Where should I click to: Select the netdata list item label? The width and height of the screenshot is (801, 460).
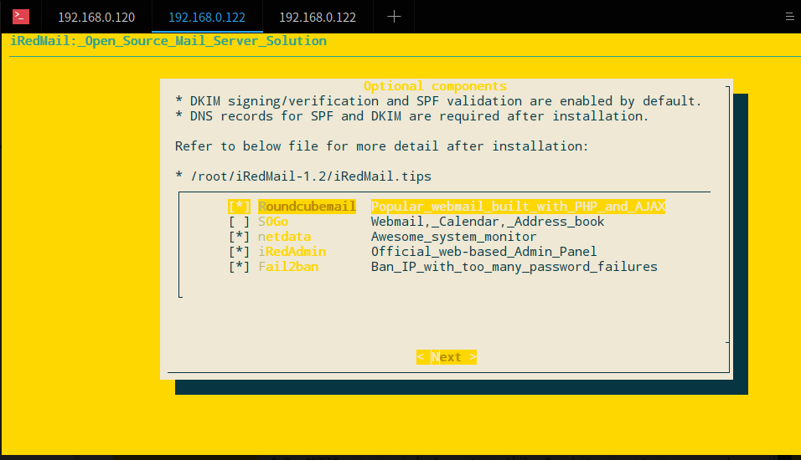pyautogui.click(x=285, y=237)
